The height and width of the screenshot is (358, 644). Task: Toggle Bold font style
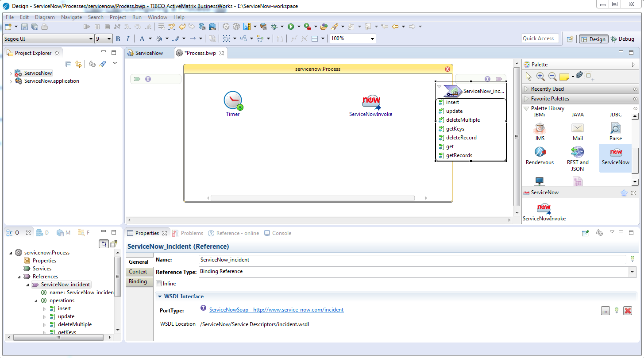[x=118, y=39]
